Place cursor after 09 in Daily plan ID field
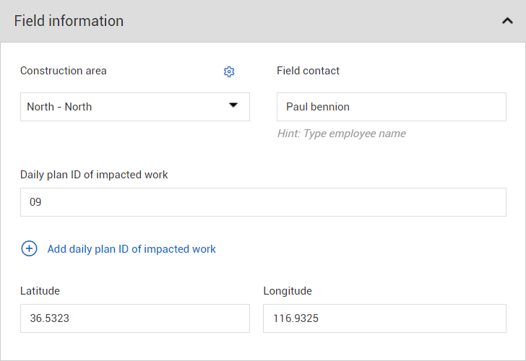The height and width of the screenshot is (361, 526). [43, 203]
